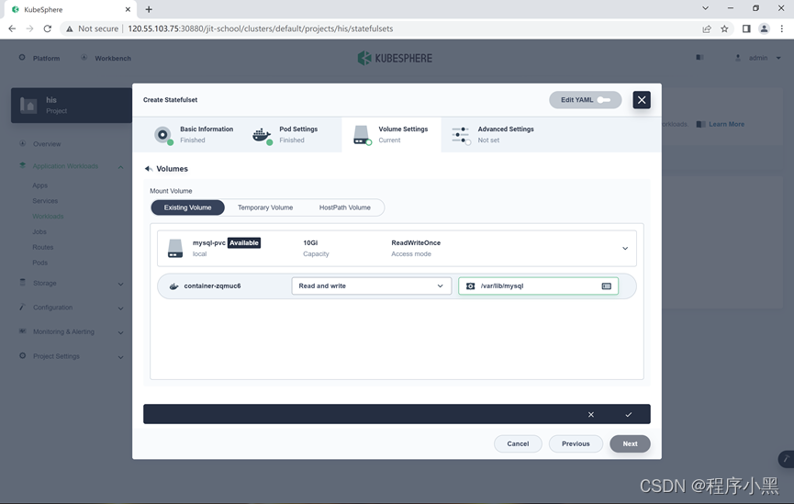Viewport: 794px width, 504px height.
Task: Click the Storage sidebar icon
Action: point(22,282)
